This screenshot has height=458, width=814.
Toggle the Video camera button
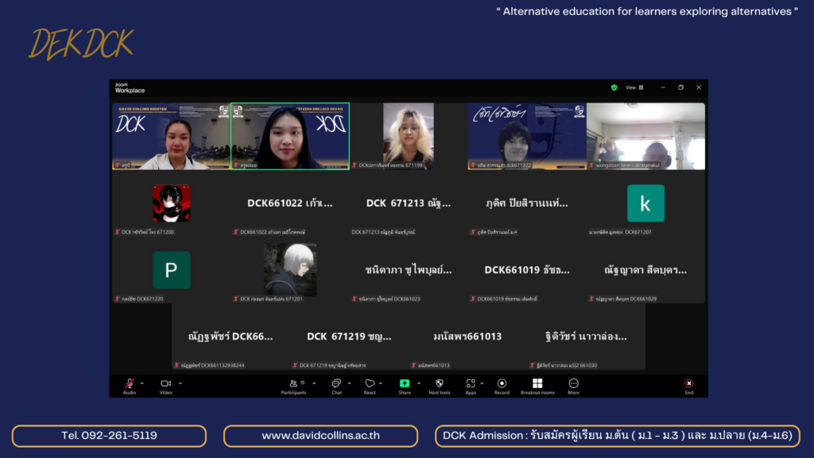pos(165,384)
